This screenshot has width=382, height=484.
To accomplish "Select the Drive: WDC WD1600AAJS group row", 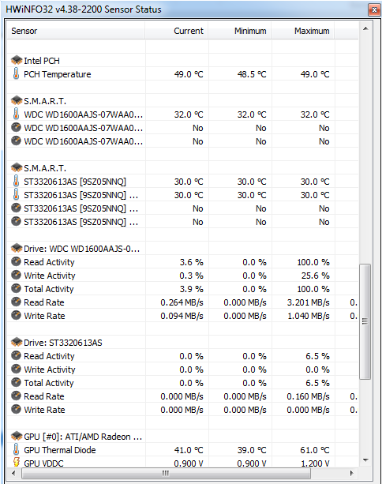I will point(182,249).
